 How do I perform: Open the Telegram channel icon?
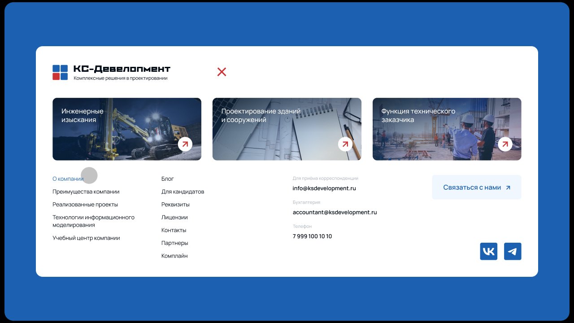pos(513,251)
